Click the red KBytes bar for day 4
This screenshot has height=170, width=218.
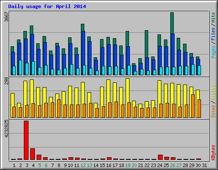[32, 154]
